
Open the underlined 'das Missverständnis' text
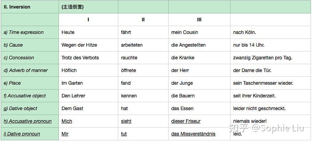point(193,134)
